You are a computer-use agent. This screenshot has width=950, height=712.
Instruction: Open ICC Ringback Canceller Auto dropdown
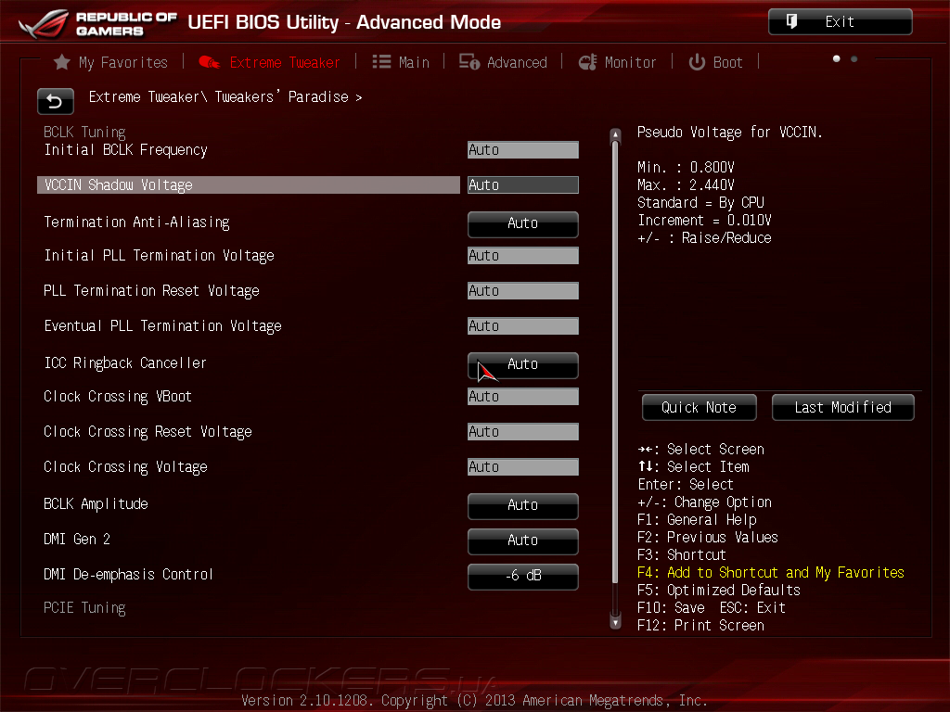tap(523, 365)
